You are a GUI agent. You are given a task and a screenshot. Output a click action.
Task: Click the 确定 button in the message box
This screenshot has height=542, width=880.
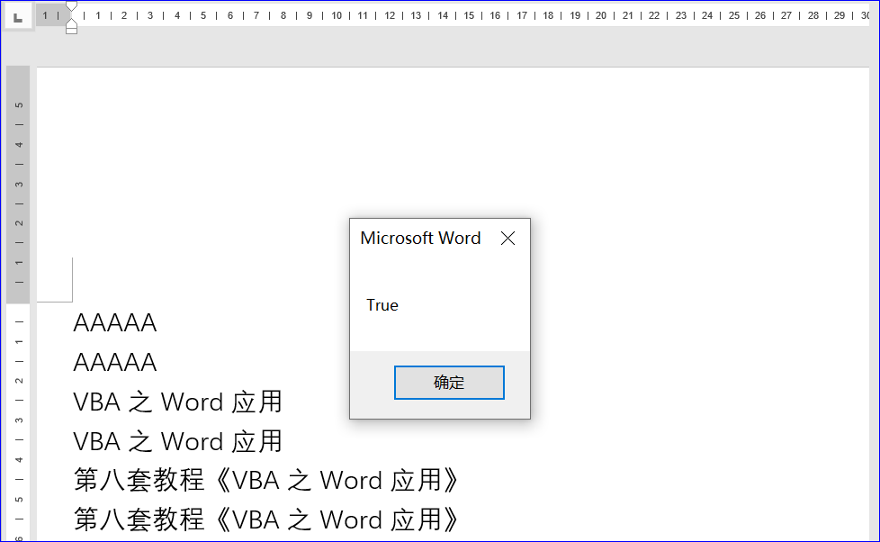(449, 383)
